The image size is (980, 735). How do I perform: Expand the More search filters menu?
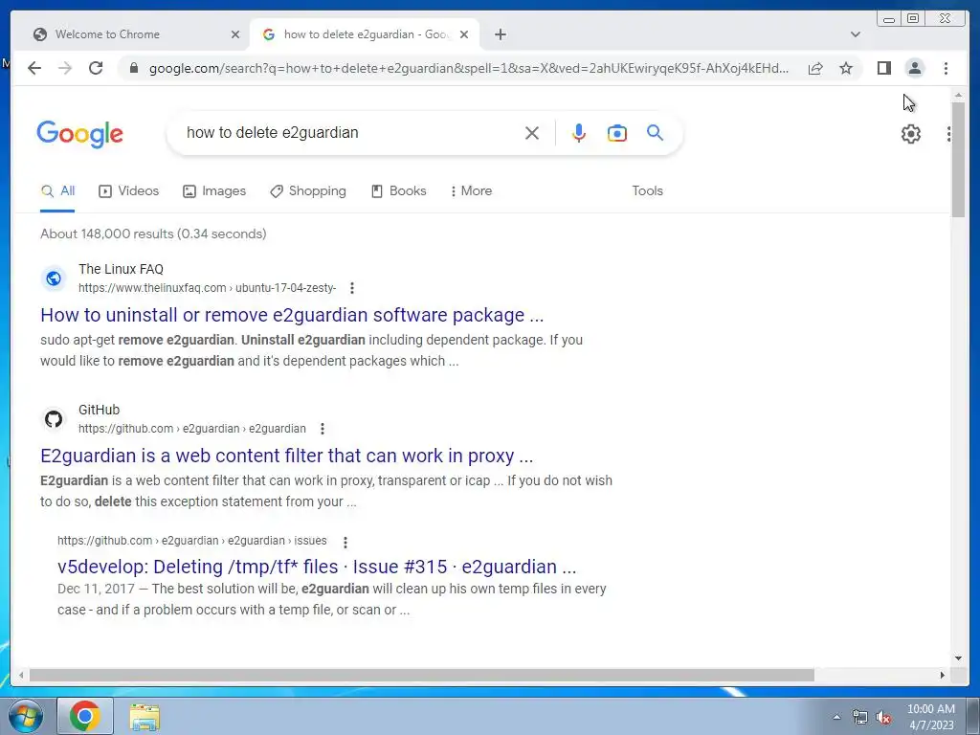pyautogui.click(x=471, y=191)
